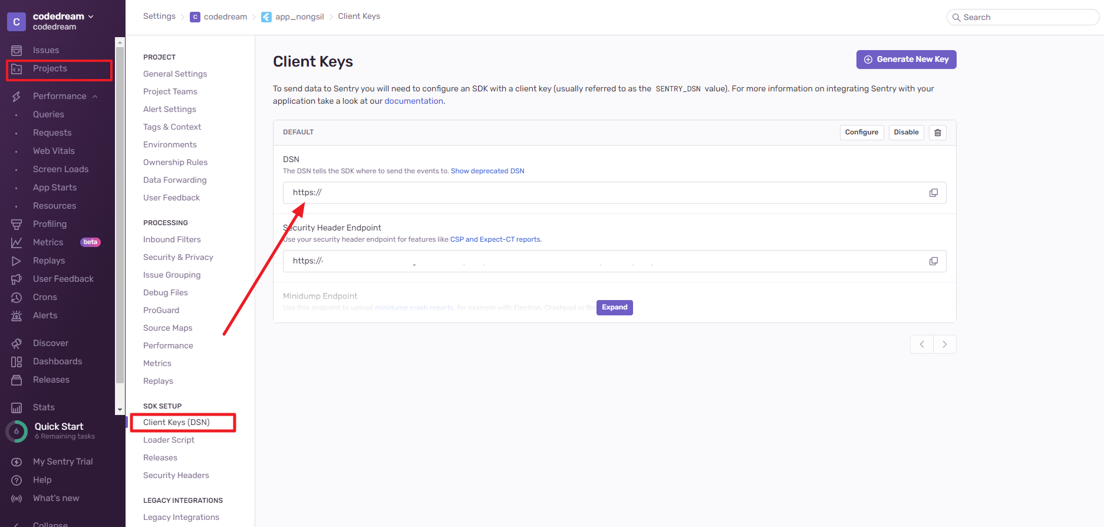Delete the Default key with trash icon
The width and height of the screenshot is (1104, 527).
point(938,132)
